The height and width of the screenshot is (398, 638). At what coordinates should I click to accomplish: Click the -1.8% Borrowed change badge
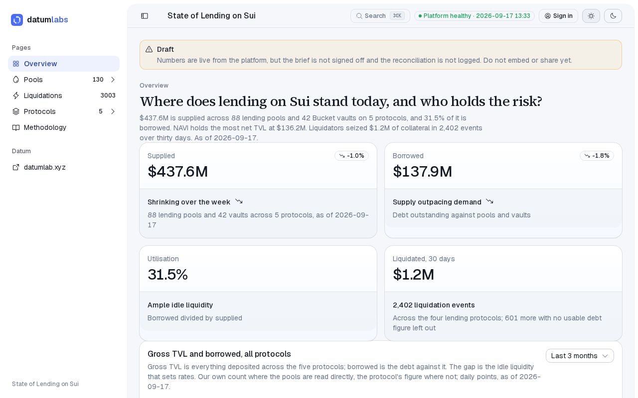(597, 156)
